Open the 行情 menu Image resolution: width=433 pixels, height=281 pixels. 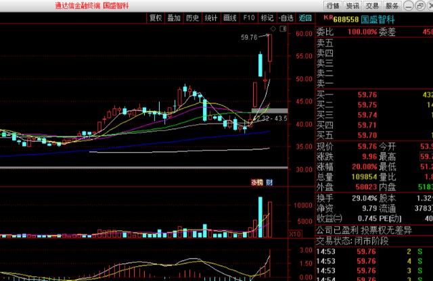point(333,5)
